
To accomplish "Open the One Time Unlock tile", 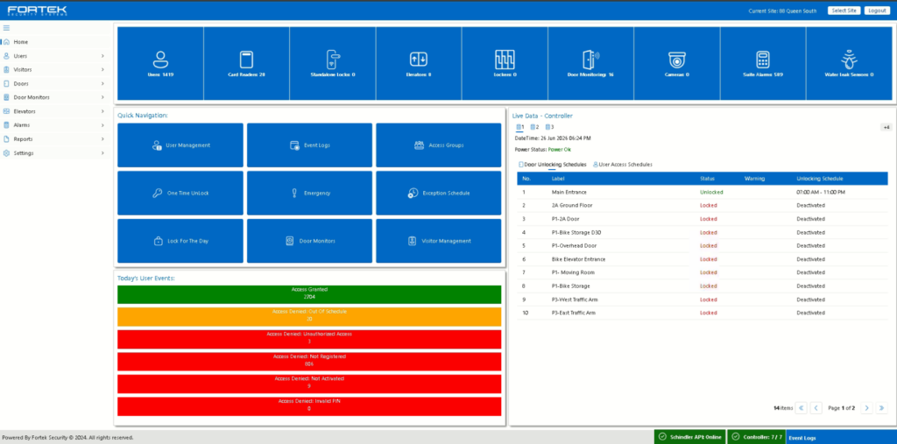I will click(x=180, y=193).
